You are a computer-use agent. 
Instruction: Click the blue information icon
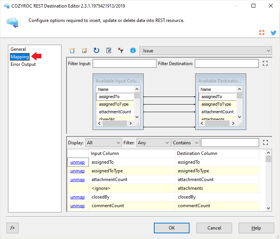click(133, 50)
